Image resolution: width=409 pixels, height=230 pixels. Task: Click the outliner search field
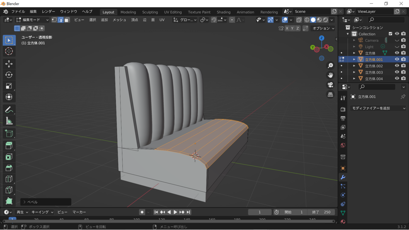(x=386, y=20)
